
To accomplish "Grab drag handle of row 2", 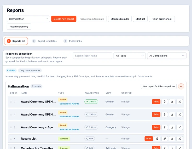I will click(11, 114).
